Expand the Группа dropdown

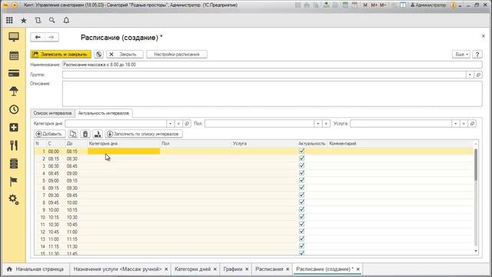470,75
